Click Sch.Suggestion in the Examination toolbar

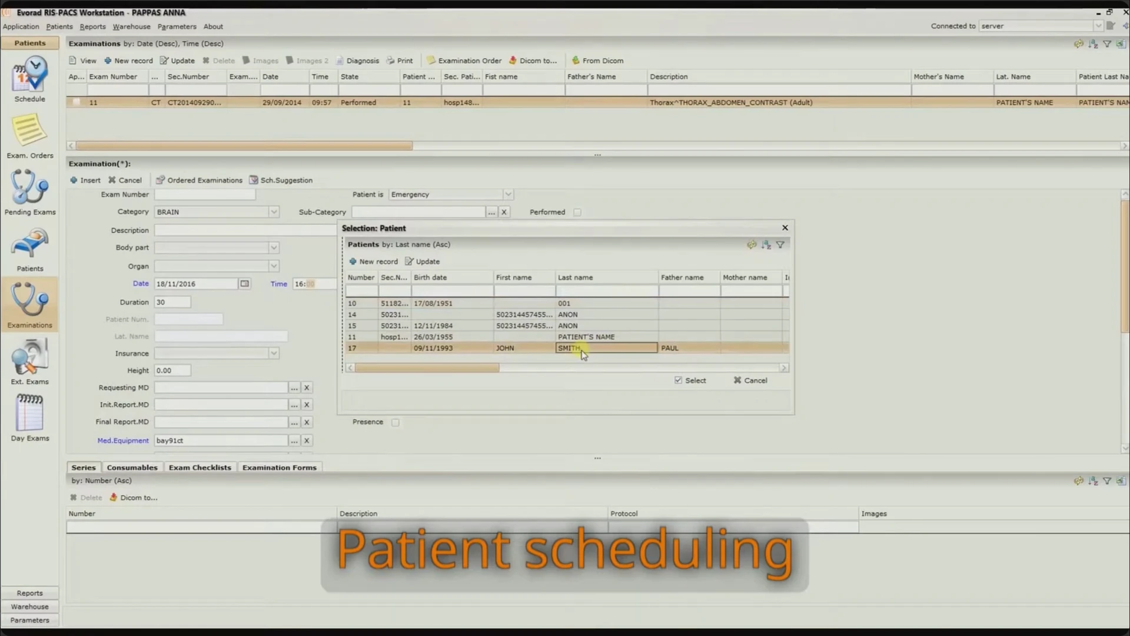(281, 180)
